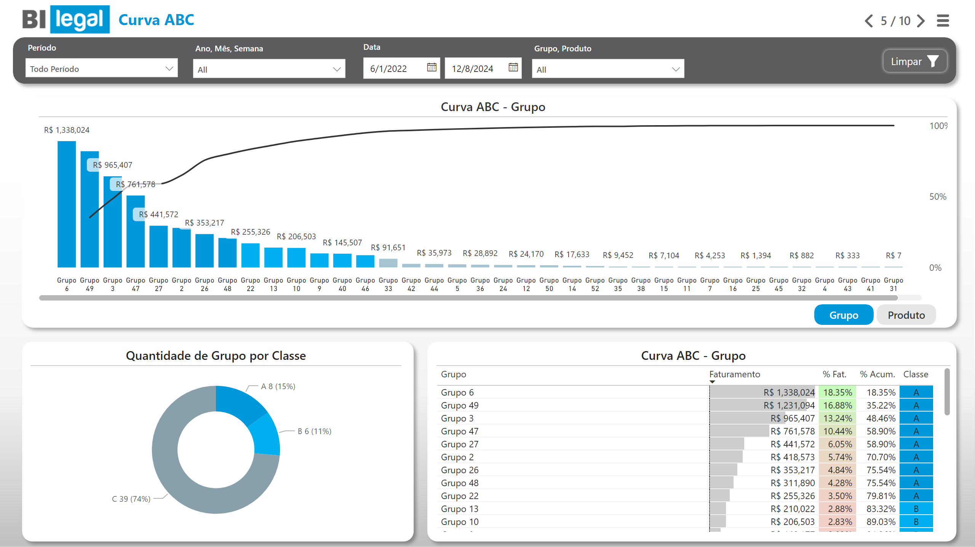Sort table by Classe column header
975x547 pixels.
pyautogui.click(x=916, y=374)
